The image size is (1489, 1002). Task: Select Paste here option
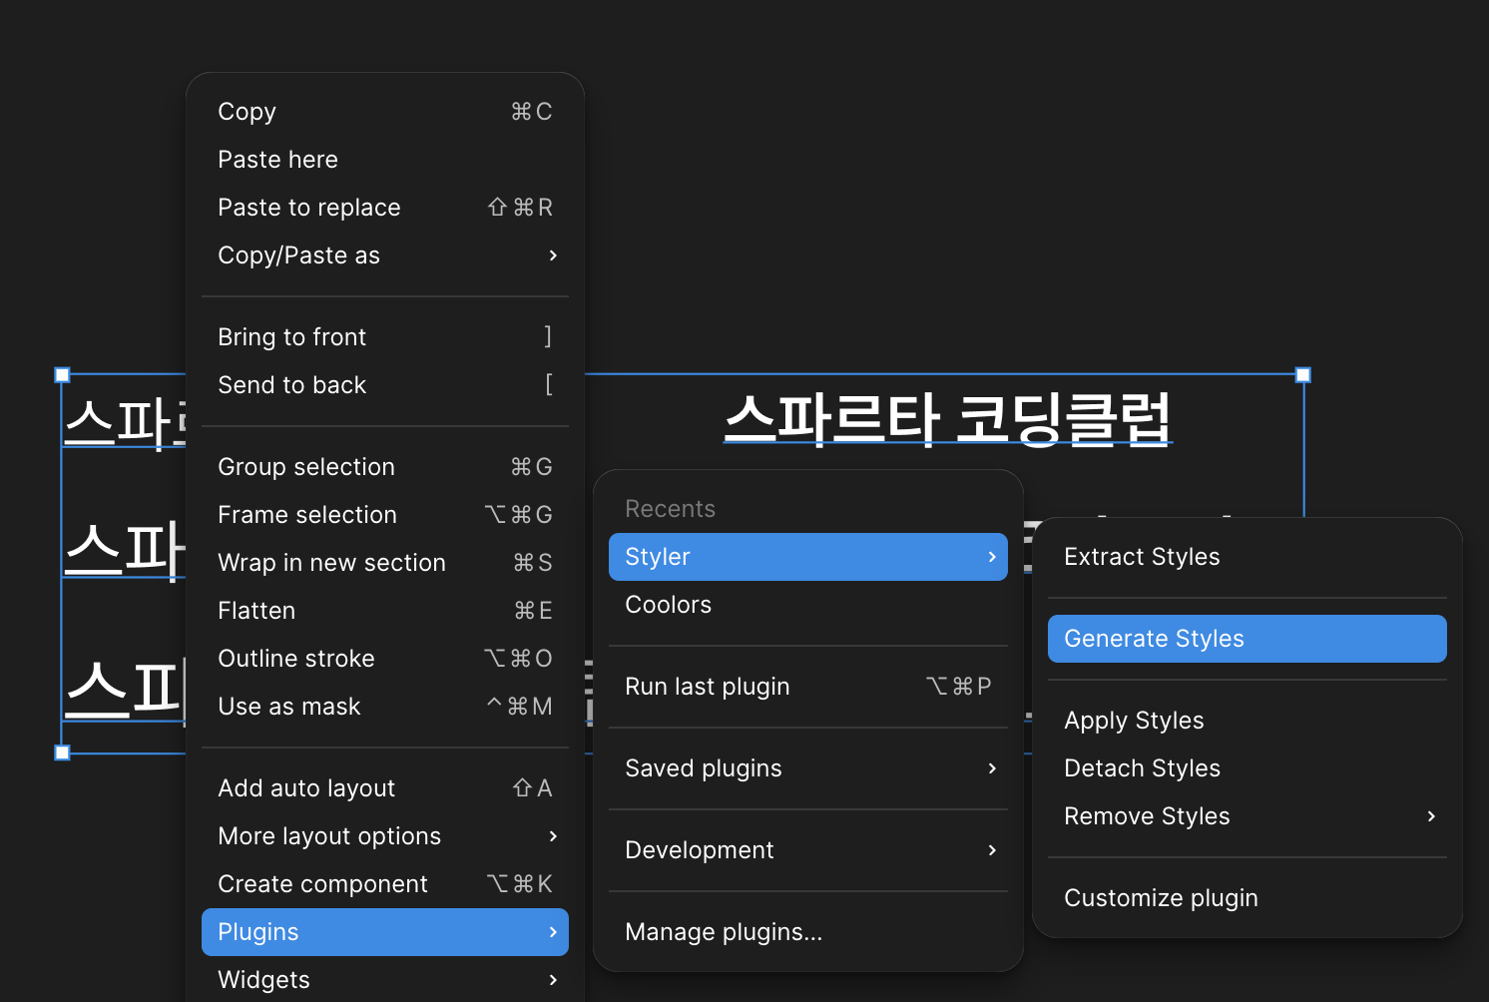pyautogui.click(x=385, y=160)
